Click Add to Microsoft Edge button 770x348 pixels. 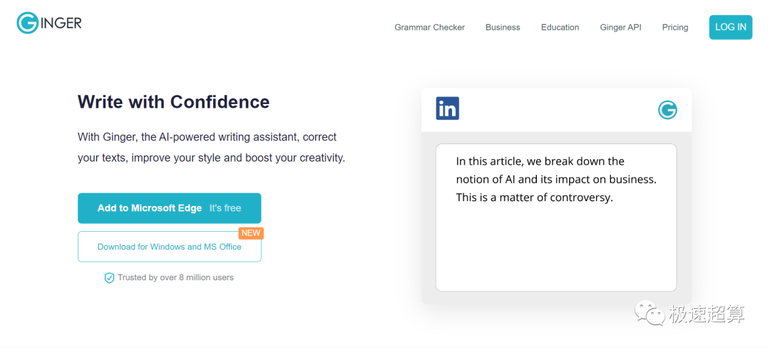[x=170, y=208]
